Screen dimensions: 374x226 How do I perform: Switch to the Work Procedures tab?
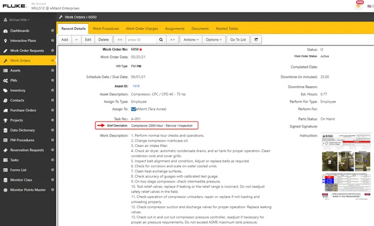pos(105,29)
